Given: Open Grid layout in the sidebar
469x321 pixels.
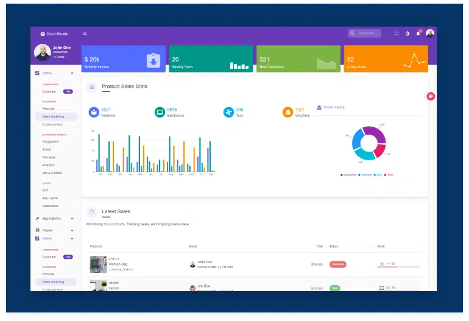Looking at the screenshot, I should 45,190.
